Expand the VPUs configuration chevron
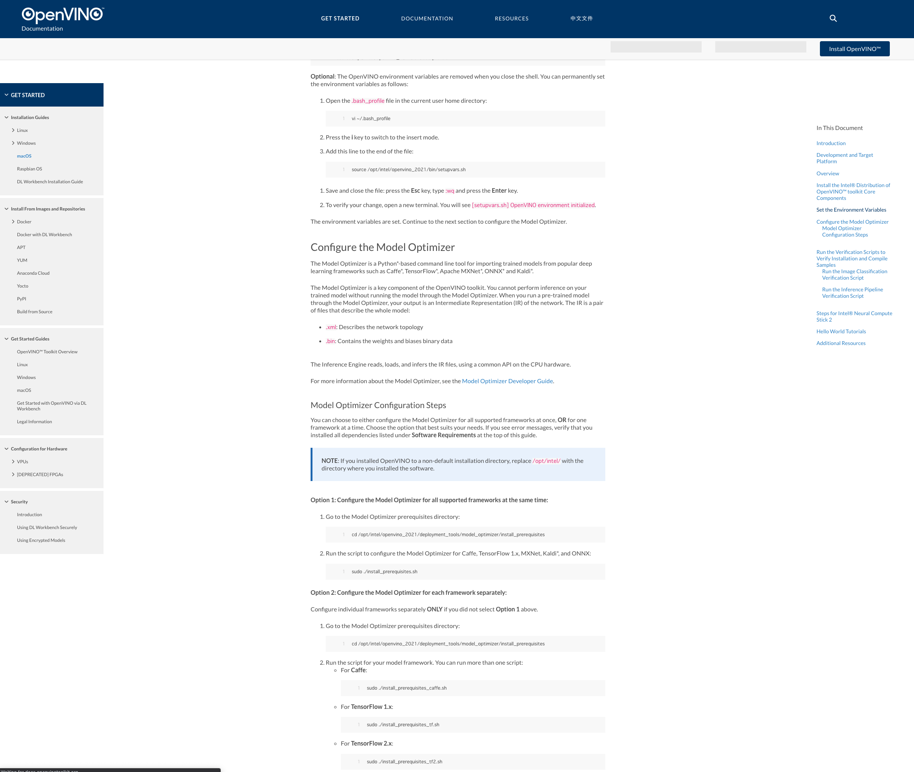Viewport: 914px width, 772px height. [13, 462]
